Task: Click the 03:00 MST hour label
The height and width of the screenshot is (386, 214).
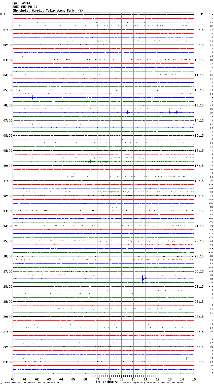Action: coord(8,60)
